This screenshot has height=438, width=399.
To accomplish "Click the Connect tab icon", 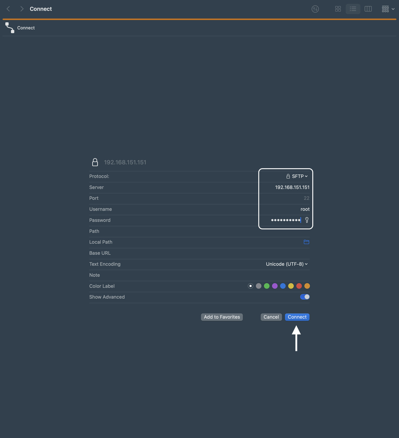I will click(x=10, y=28).
